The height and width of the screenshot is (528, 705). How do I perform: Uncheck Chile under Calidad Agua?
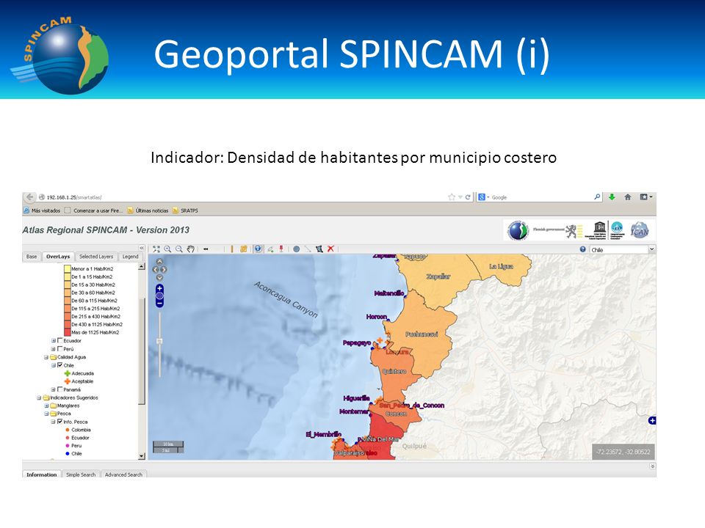pyautogui.click(x=59, y=365)
